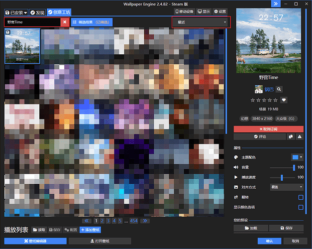The height and width of the screenshot is (249, 312).
Task: Expand the theme color dropdown arrow
Action: 301,157
